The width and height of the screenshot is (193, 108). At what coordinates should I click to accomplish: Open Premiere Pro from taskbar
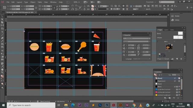click(80, 105)
